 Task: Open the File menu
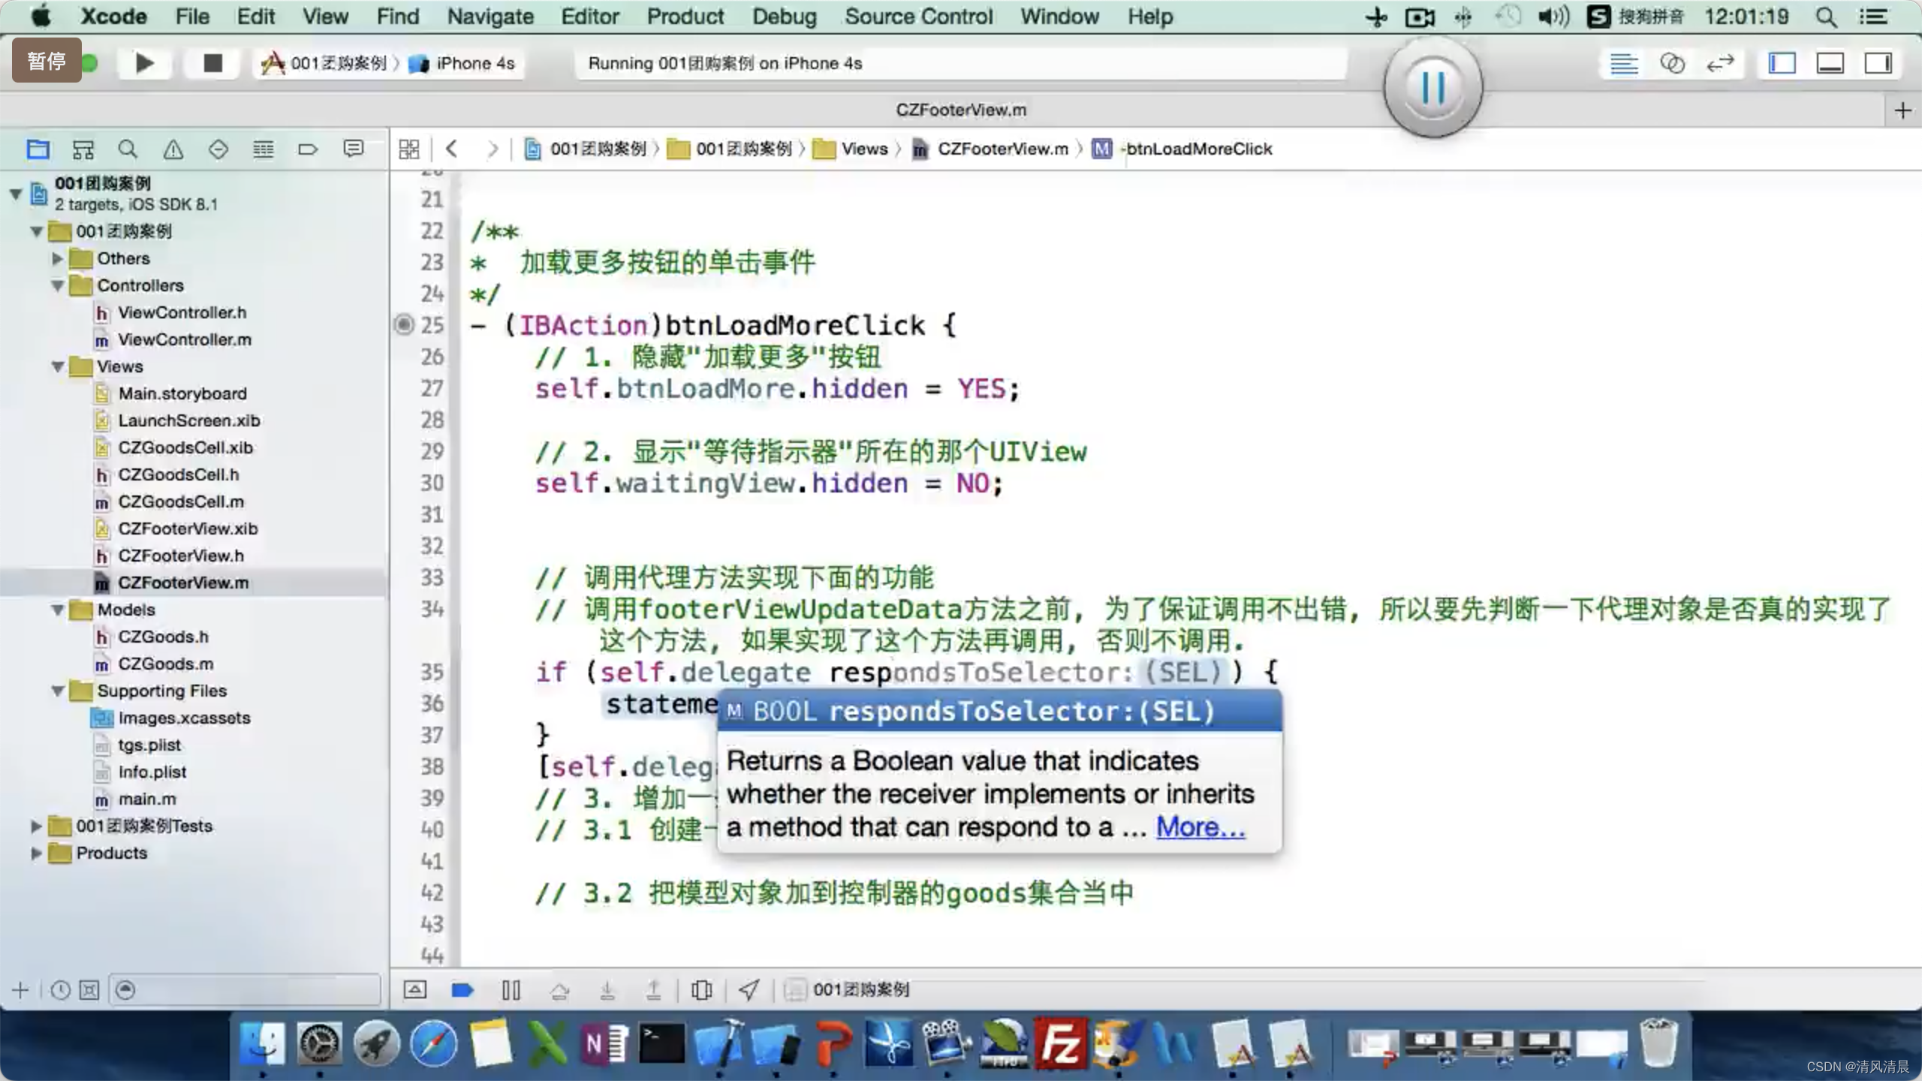click(192, 17)
